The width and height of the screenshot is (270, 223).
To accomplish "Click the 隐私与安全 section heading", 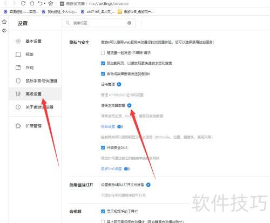I will (x=79, y=42).
